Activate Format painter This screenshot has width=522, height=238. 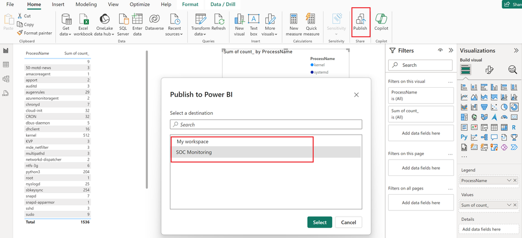[34, 33]
